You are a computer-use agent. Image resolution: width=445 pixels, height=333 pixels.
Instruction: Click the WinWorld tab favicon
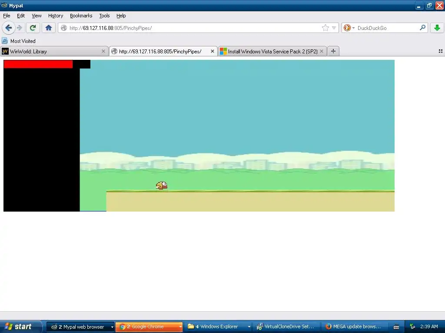(x=5, y=51)
